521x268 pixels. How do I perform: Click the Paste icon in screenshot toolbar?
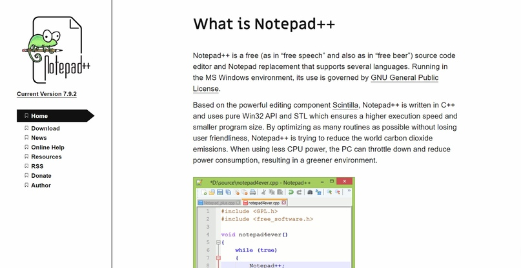280,192
